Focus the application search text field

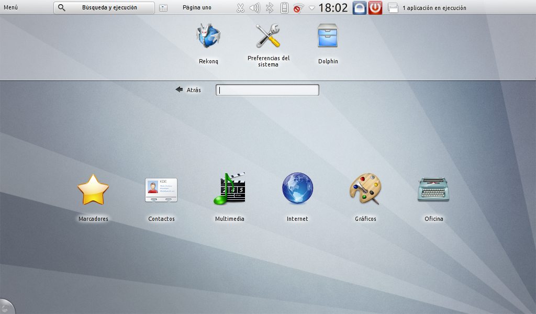click(x=267, y=90)
